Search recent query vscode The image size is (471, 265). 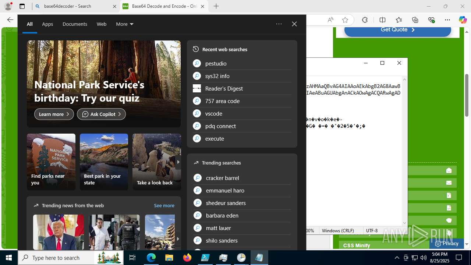(x=242, y=113)
